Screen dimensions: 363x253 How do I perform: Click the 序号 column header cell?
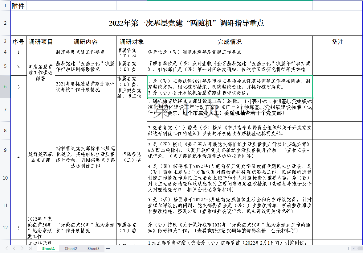pos(18,42)
